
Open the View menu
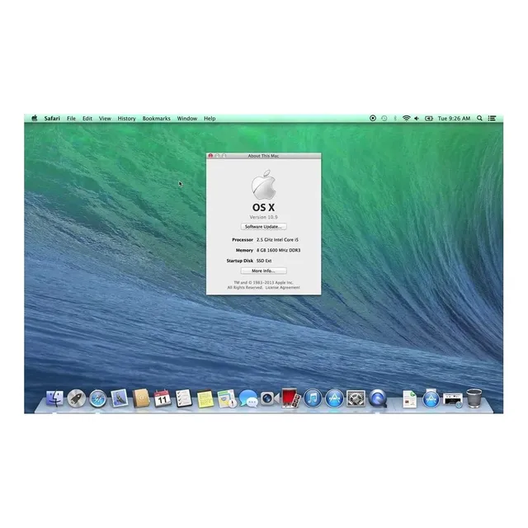click(x=105, y=118)
